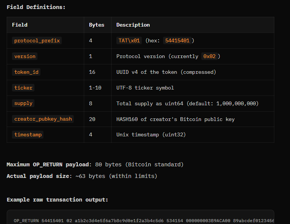This screenshot has height=224, width=290.
Task: Select the token_id field name
Action: coord(26,72)
